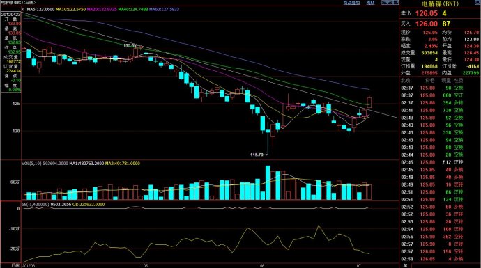Select the 02:45 trade row with volume 512
The image size is (481, 268).
coord(440,162)
